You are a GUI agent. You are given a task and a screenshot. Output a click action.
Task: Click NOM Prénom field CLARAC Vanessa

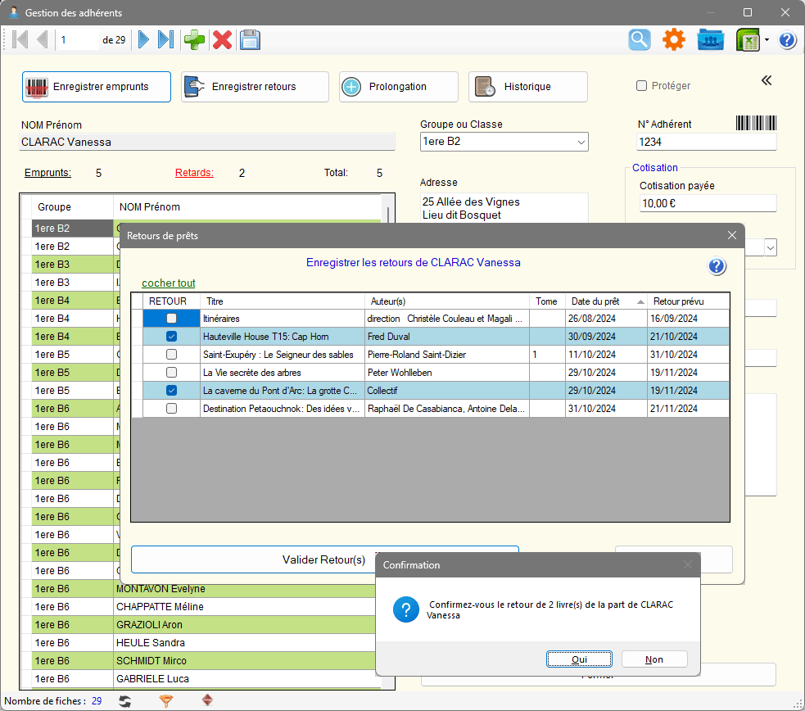click(207, 143)
